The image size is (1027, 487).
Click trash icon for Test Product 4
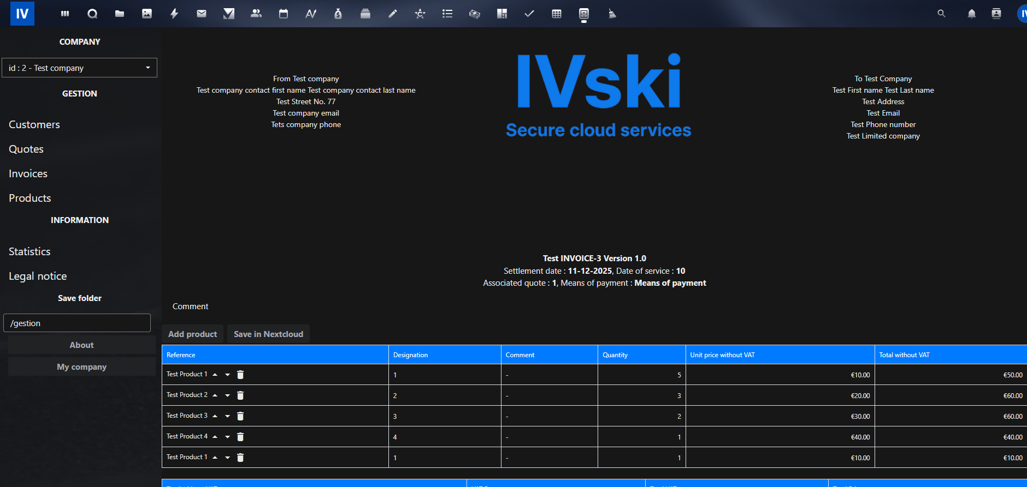(240, 437)
